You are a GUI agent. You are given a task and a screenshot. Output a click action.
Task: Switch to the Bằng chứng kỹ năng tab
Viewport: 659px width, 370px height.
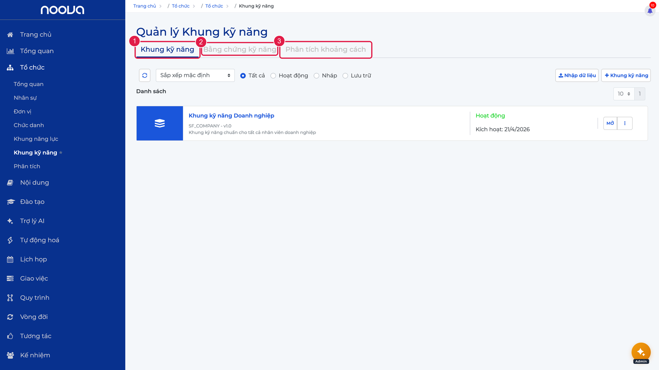coord(240,49)
